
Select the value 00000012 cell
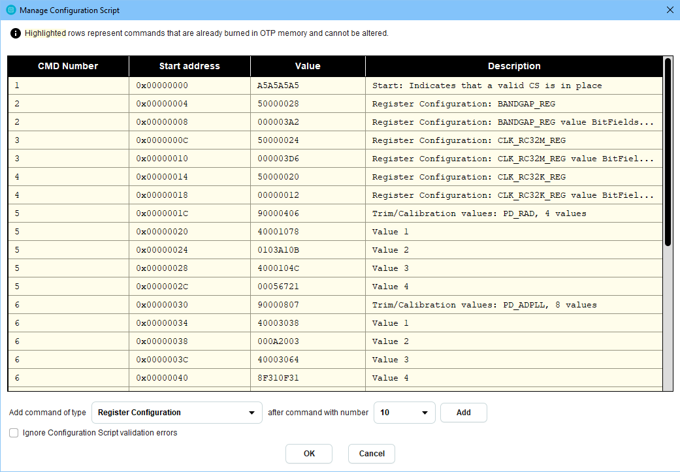[308, 195]
